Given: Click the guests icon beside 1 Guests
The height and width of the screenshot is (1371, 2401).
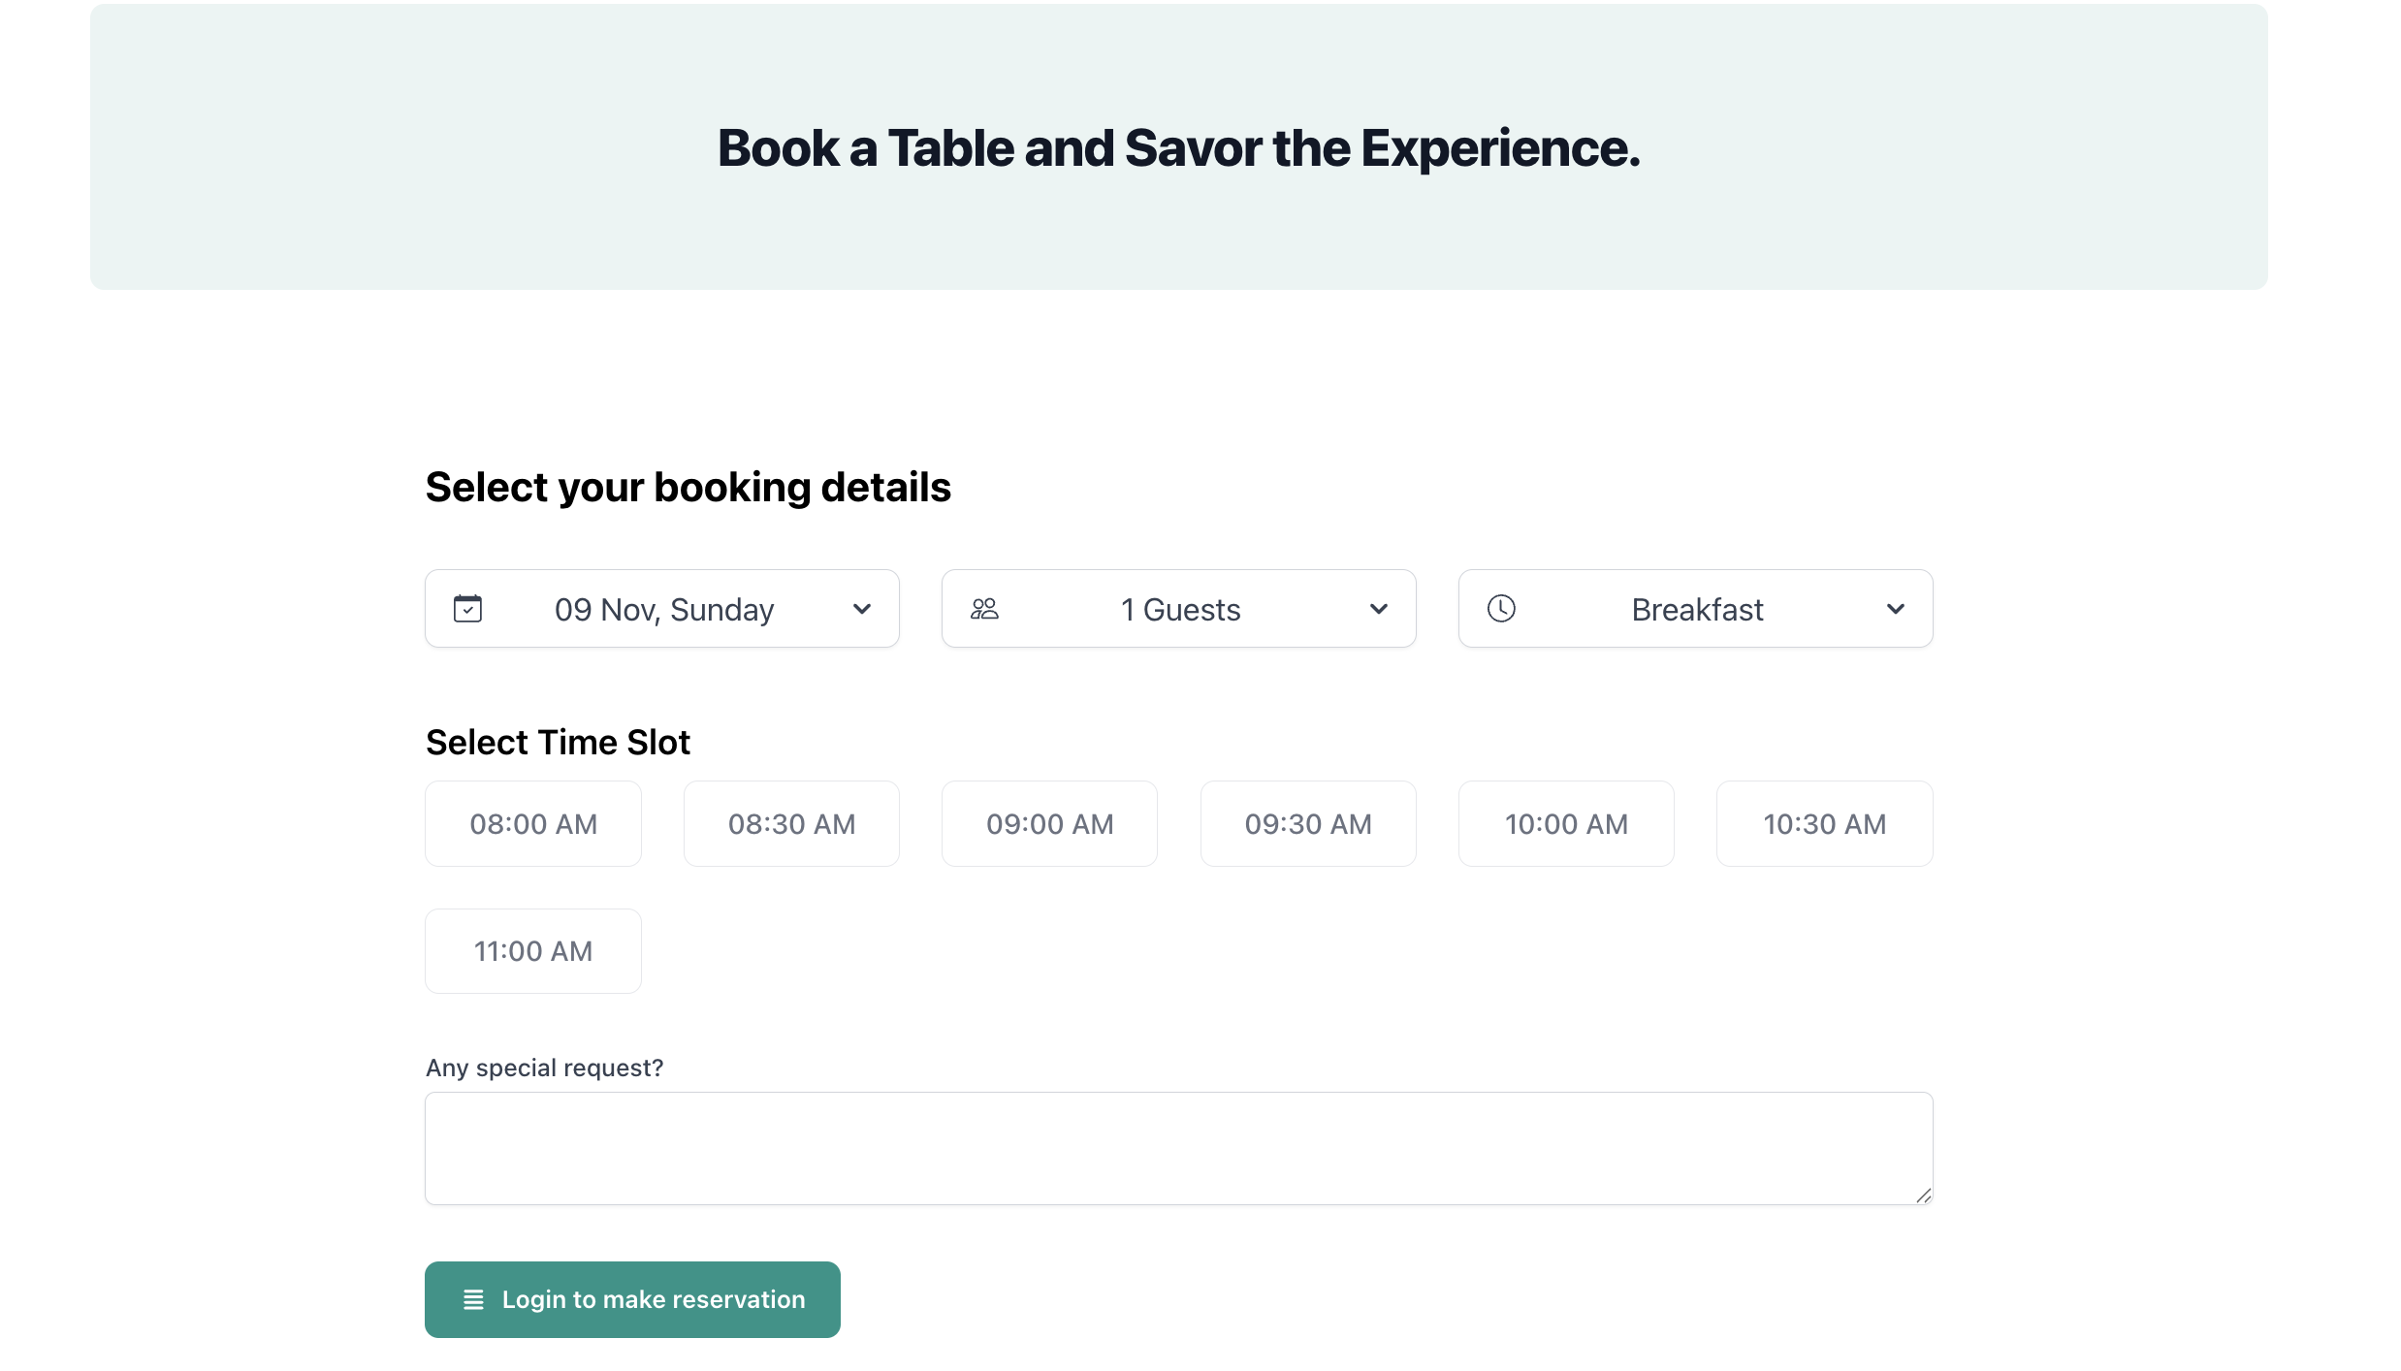Looking at the screenshot, I should click(984, 608).
